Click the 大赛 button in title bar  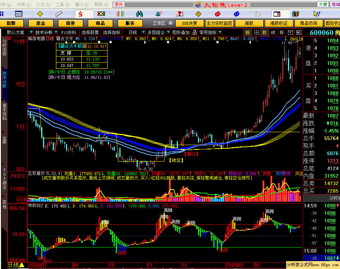tap(323, 5)
